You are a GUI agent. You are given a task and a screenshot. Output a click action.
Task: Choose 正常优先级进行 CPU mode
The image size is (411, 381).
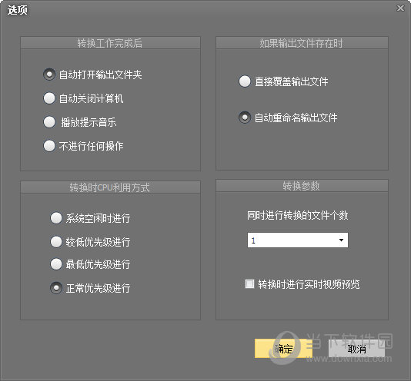(56, 288)
